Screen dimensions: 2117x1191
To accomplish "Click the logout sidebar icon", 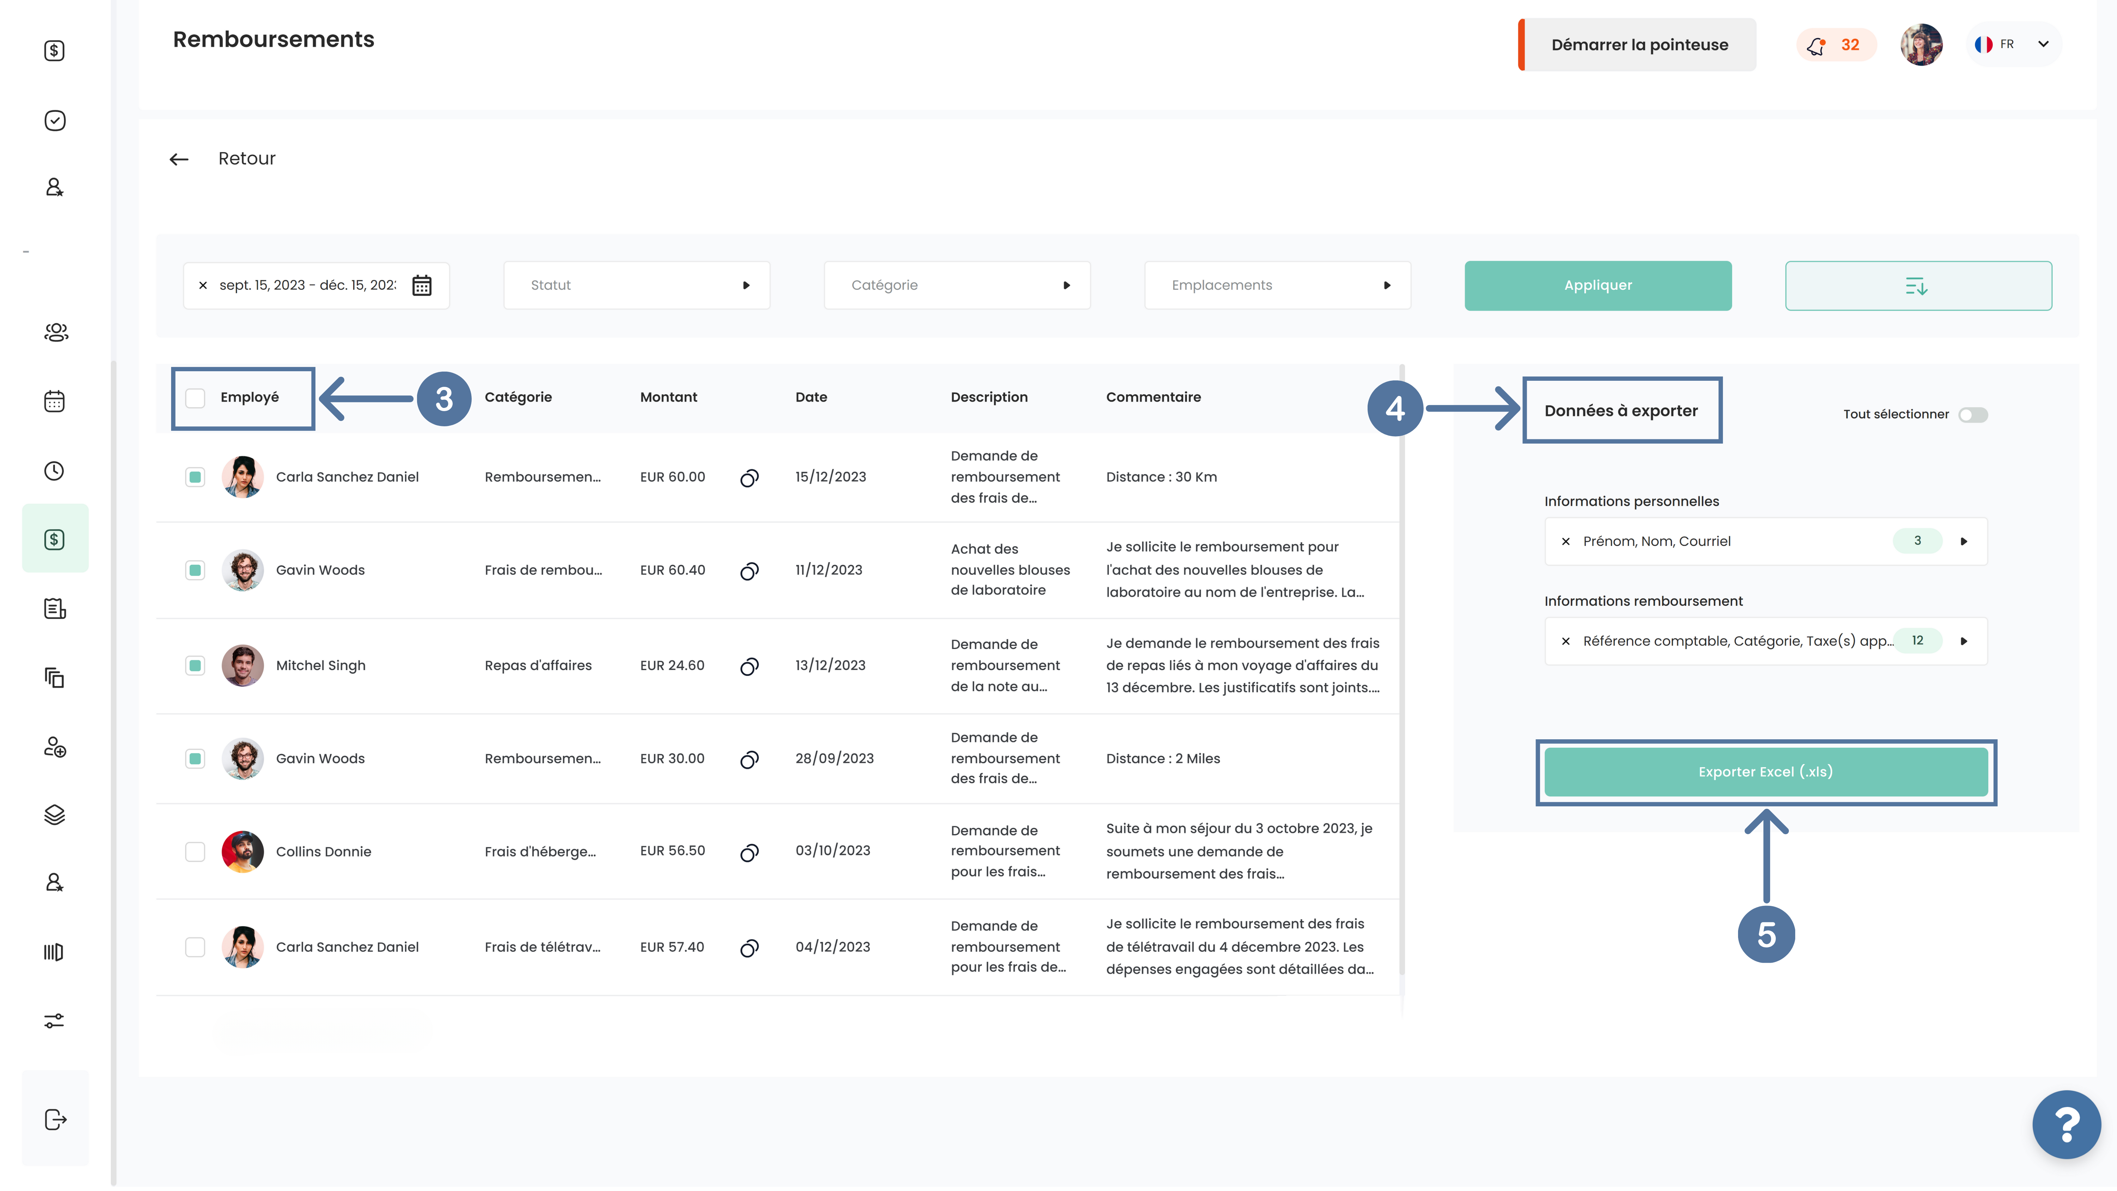I will (55, 1119).
